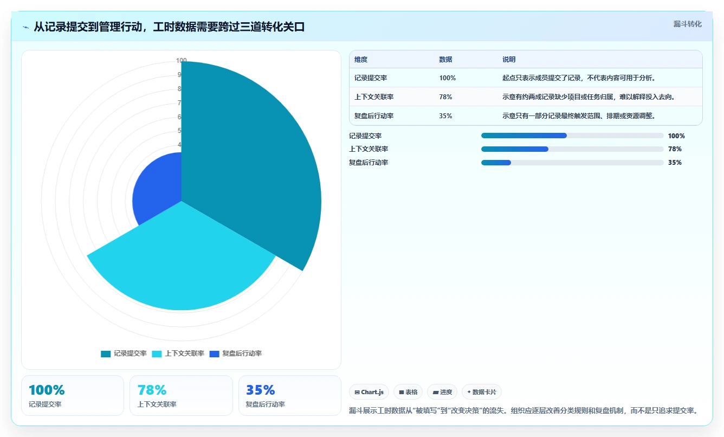Click the lightning icon beside the title
The width and height of the screenshot is (724, 437).
coord(25,27)
